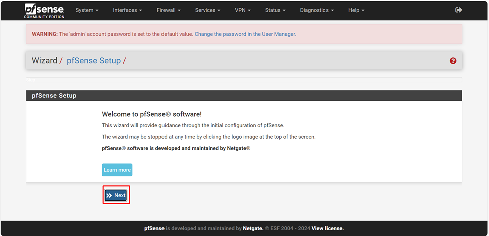Visit the Netgate link in the footer
This screenshot has width=489, height=236.
pyautogui.click(x=253, y=228)
